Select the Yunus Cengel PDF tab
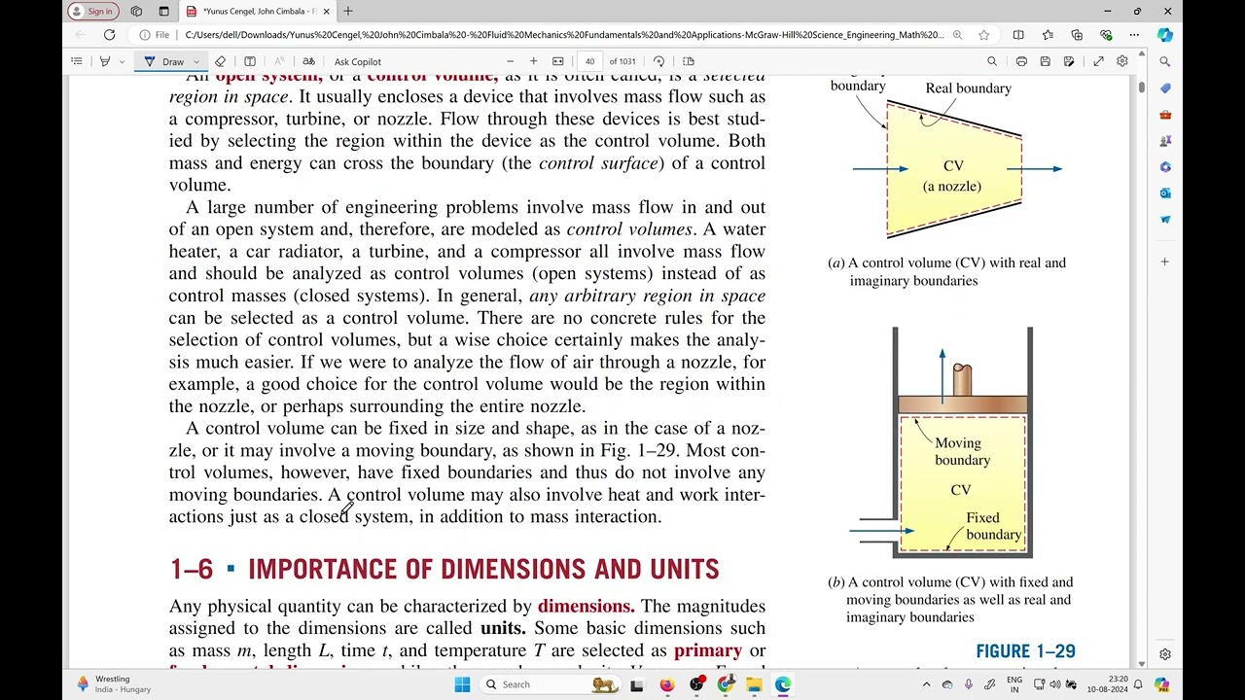 pyautogui.click(x=258, y=11)
